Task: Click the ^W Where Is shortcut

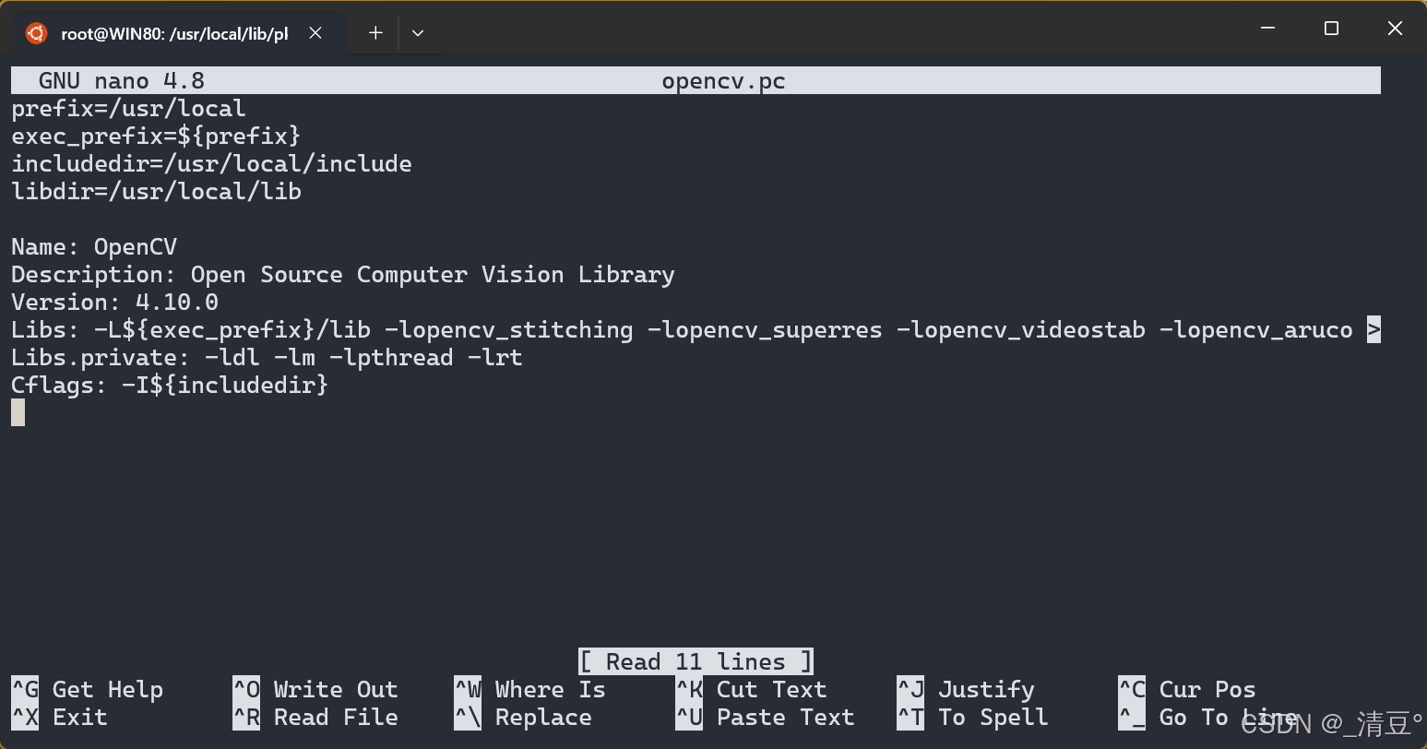Action: (x=530, y=689)
